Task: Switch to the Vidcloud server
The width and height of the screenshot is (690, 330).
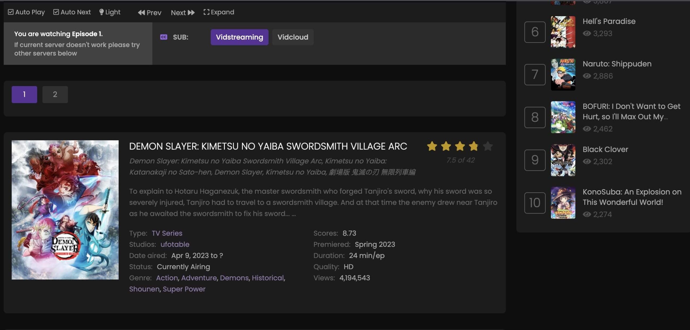Action: click(x=292, y=37)
